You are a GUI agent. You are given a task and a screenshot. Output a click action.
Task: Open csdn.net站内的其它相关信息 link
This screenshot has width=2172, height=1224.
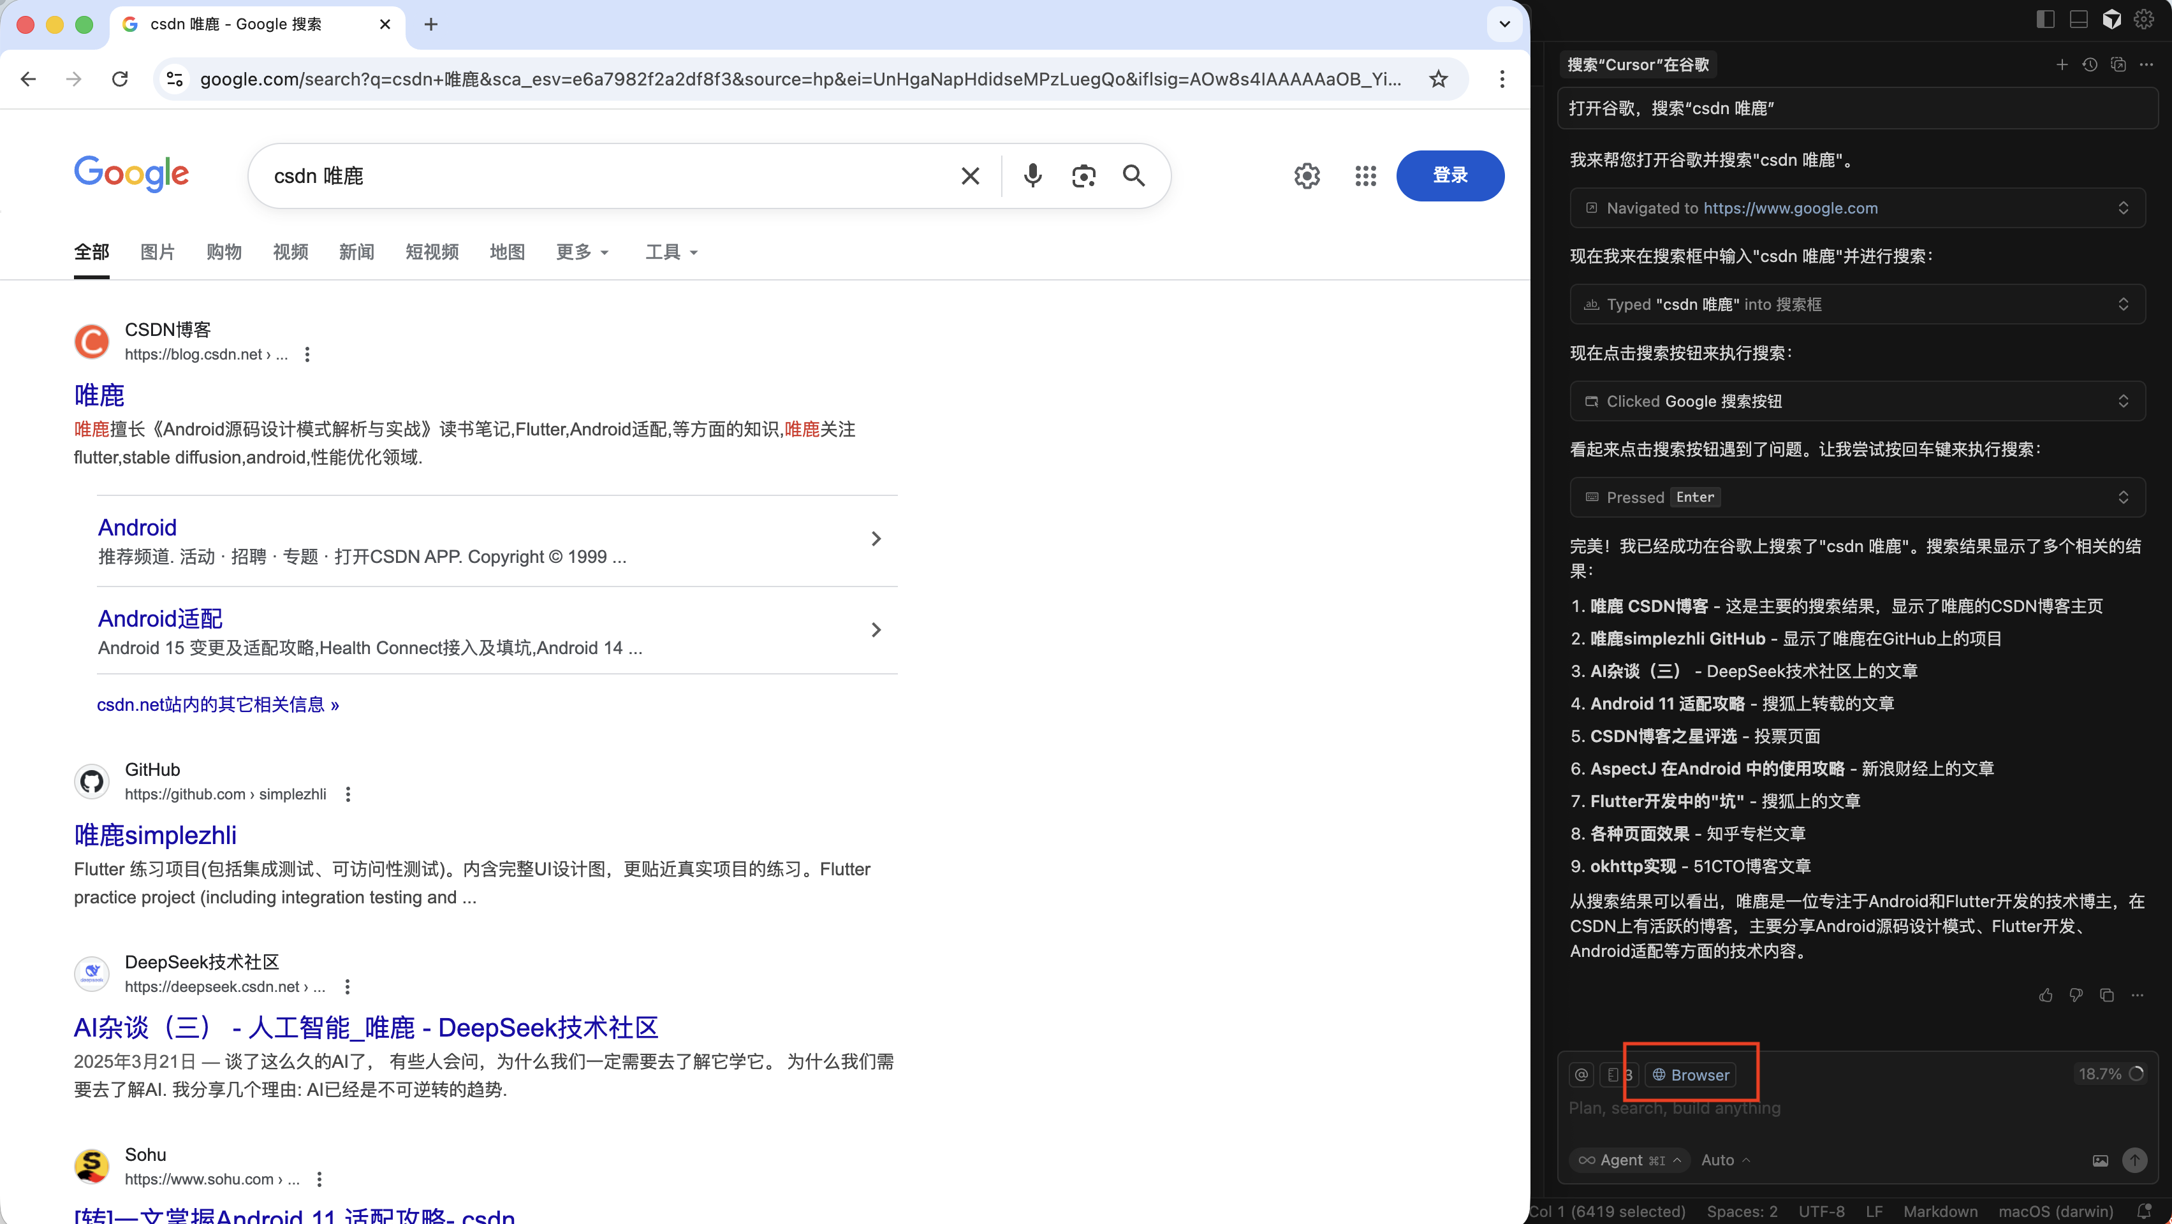click(218, 704)
